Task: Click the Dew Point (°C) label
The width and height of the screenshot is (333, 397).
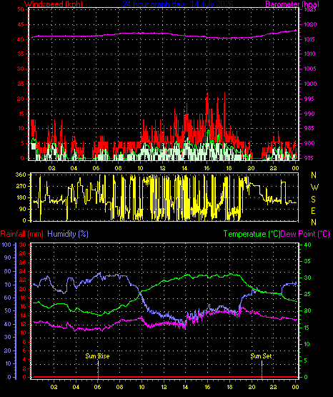Action: tap(305, 234)
